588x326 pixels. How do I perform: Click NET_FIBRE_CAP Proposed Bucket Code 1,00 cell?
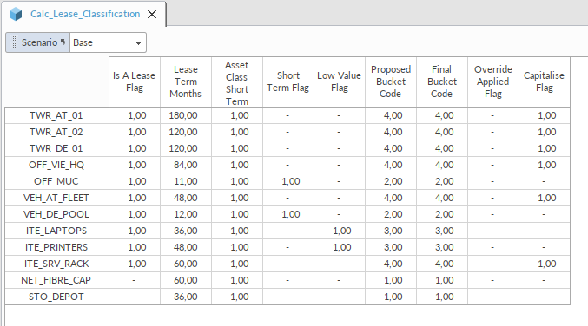[x=391, y=280]
